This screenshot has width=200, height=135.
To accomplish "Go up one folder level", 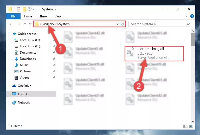I will tap(30, 24).
